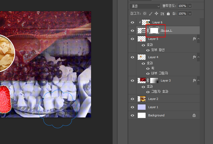Hide Layer 3 via eye icon

[132, 81]
